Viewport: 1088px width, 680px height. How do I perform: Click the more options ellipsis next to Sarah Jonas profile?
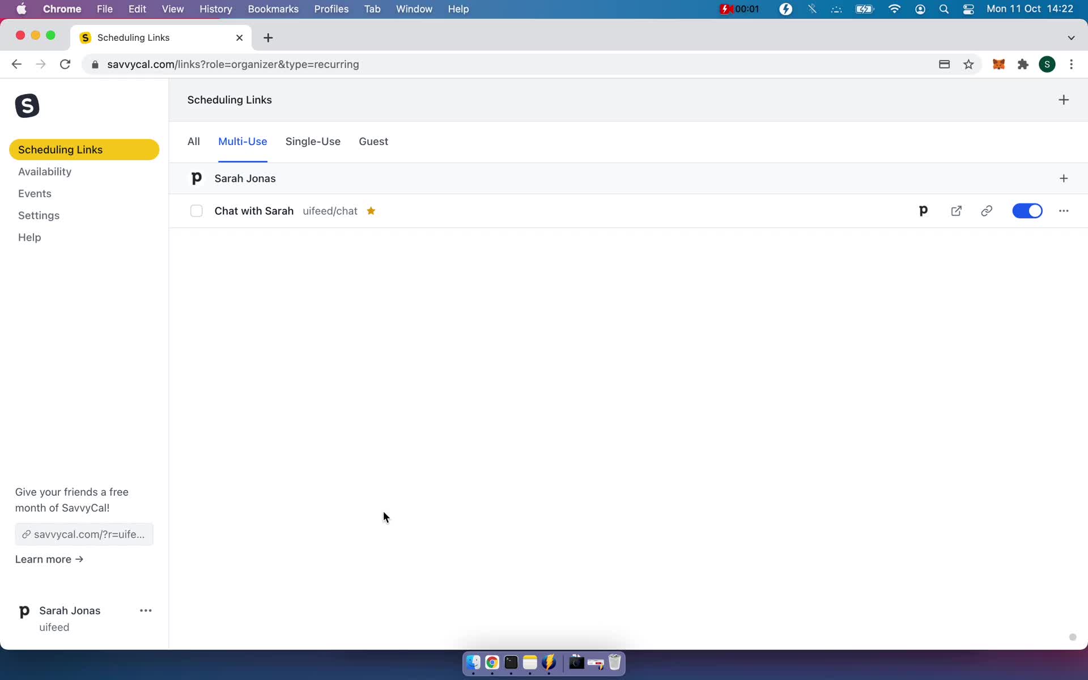[x=146, y=611]
